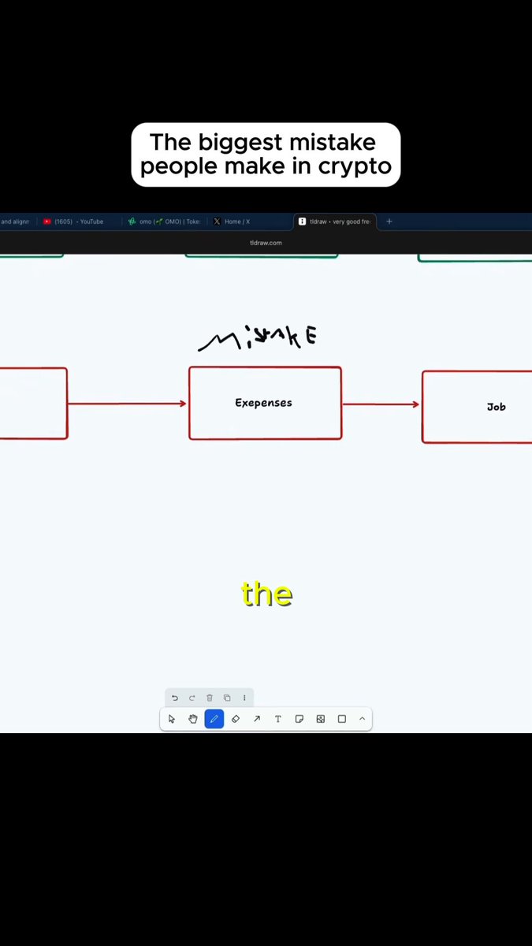Select the Rectangle shape tool
The height and width of the screenshot is (946, 532).
point(342,719)
